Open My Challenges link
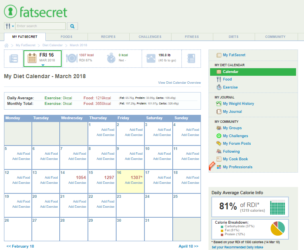The height and width of the screenshot is (250, 304). pyautogui.click(x=236, y=136)
